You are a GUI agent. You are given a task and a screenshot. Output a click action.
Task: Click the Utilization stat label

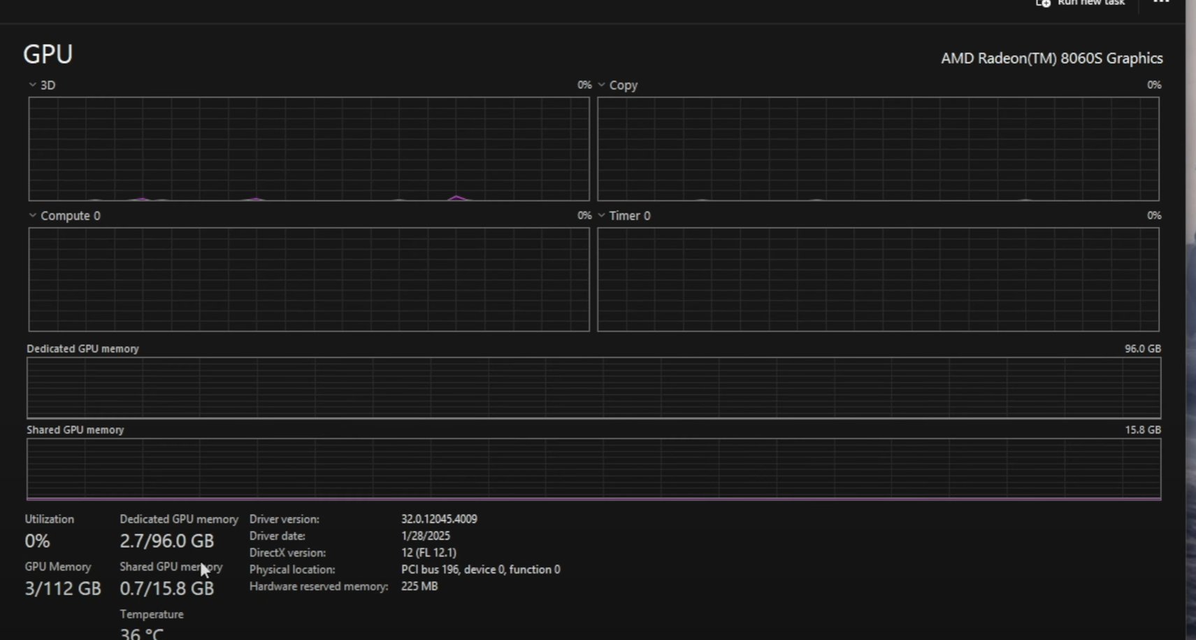(x=49, y=519)
